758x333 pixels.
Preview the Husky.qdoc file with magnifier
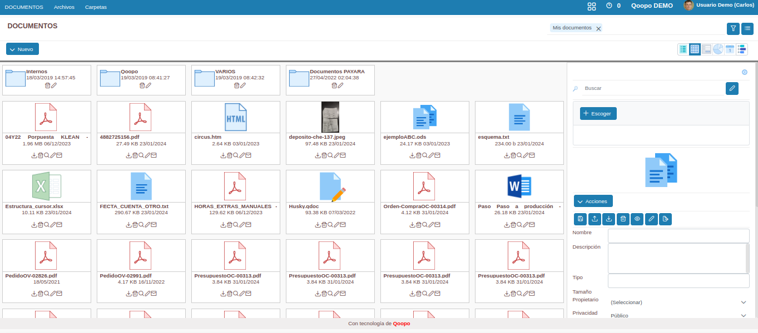click(330, 225)
